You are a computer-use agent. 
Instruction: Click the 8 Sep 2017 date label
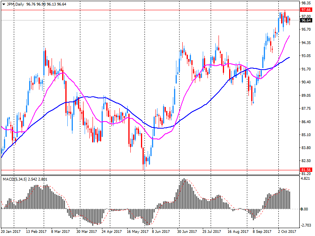click(262, 232)
